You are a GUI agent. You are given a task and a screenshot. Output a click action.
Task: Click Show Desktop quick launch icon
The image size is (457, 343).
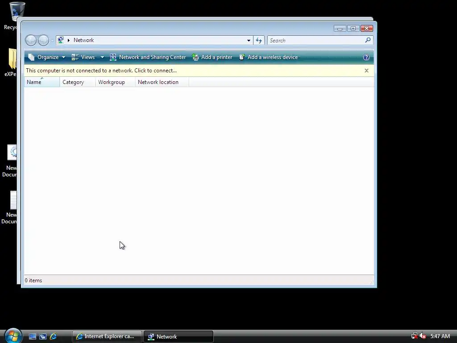[x=32, y=336]
